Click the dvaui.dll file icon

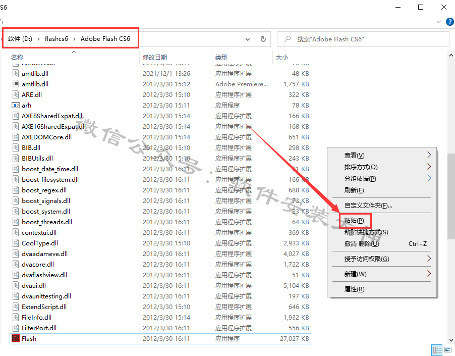coord(15,285)
